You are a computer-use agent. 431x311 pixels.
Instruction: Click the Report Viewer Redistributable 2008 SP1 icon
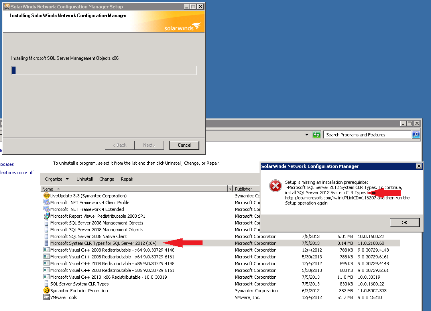(47, 216)
